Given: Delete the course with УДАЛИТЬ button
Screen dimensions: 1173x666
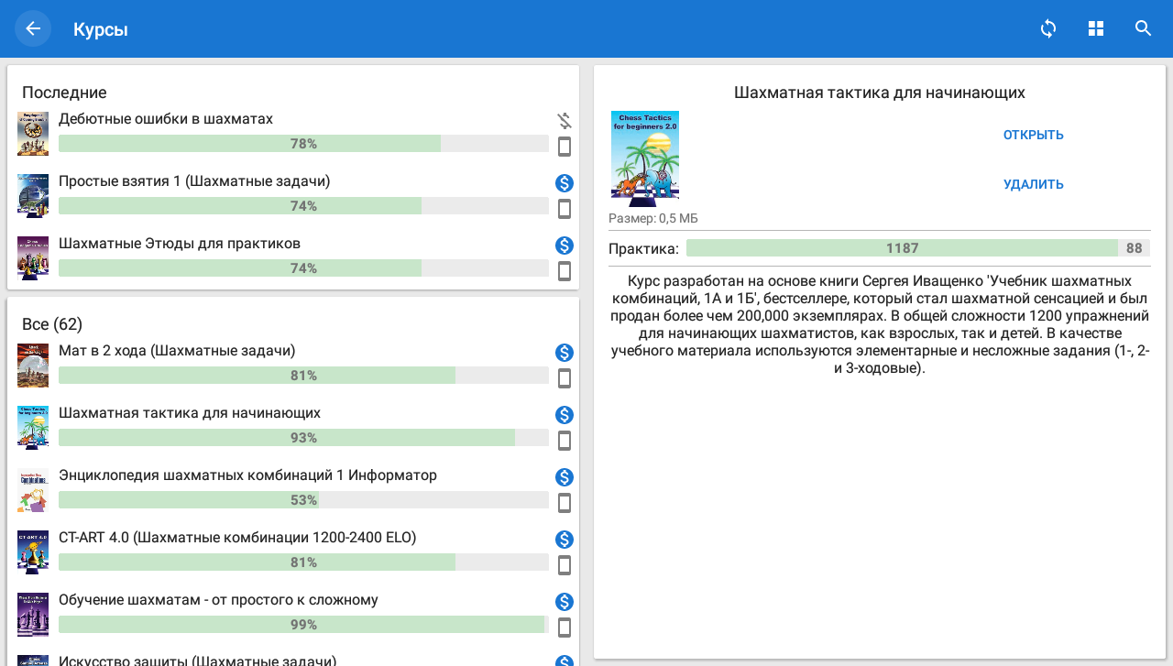Looking at the screenshot, I should [x=1033, y=184].
